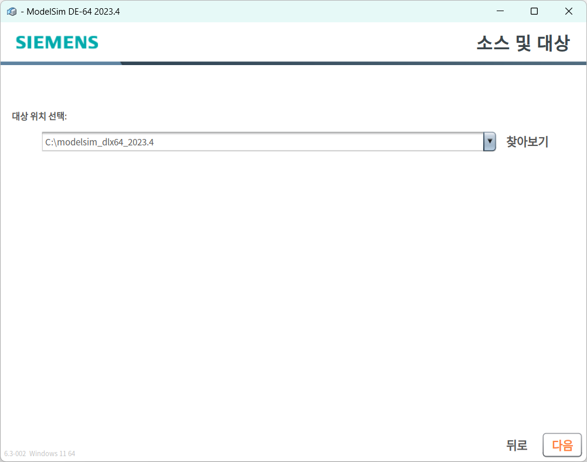Click the SIEMENS logo

point(57,42)
